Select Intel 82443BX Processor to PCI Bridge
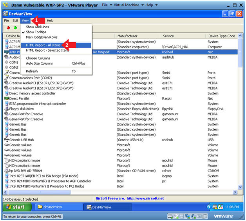 coord(47,186)
